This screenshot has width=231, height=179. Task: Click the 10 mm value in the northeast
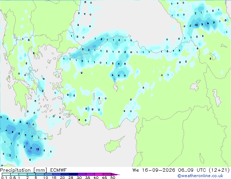(196, 25)
